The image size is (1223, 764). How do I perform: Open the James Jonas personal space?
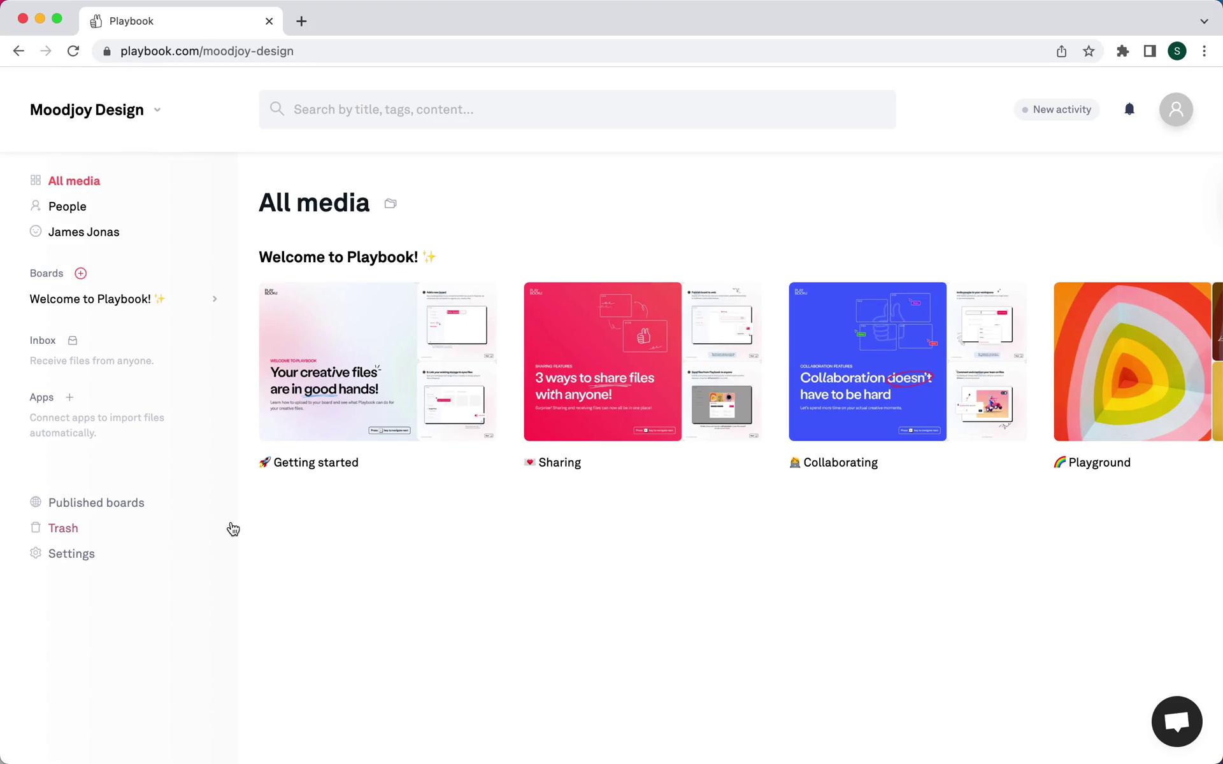pyautogui.click(x=83, y=232)
